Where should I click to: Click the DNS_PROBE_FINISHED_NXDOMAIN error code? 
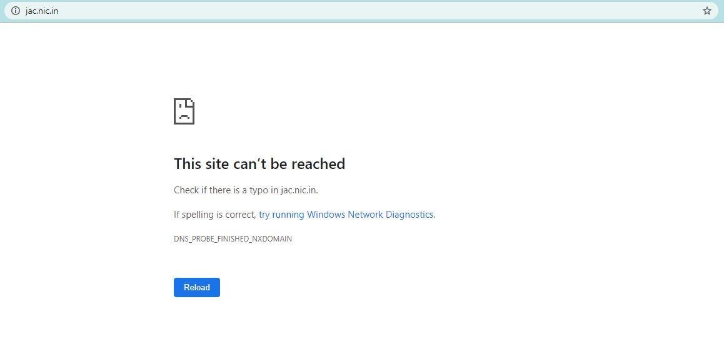(x=233, y=239)
